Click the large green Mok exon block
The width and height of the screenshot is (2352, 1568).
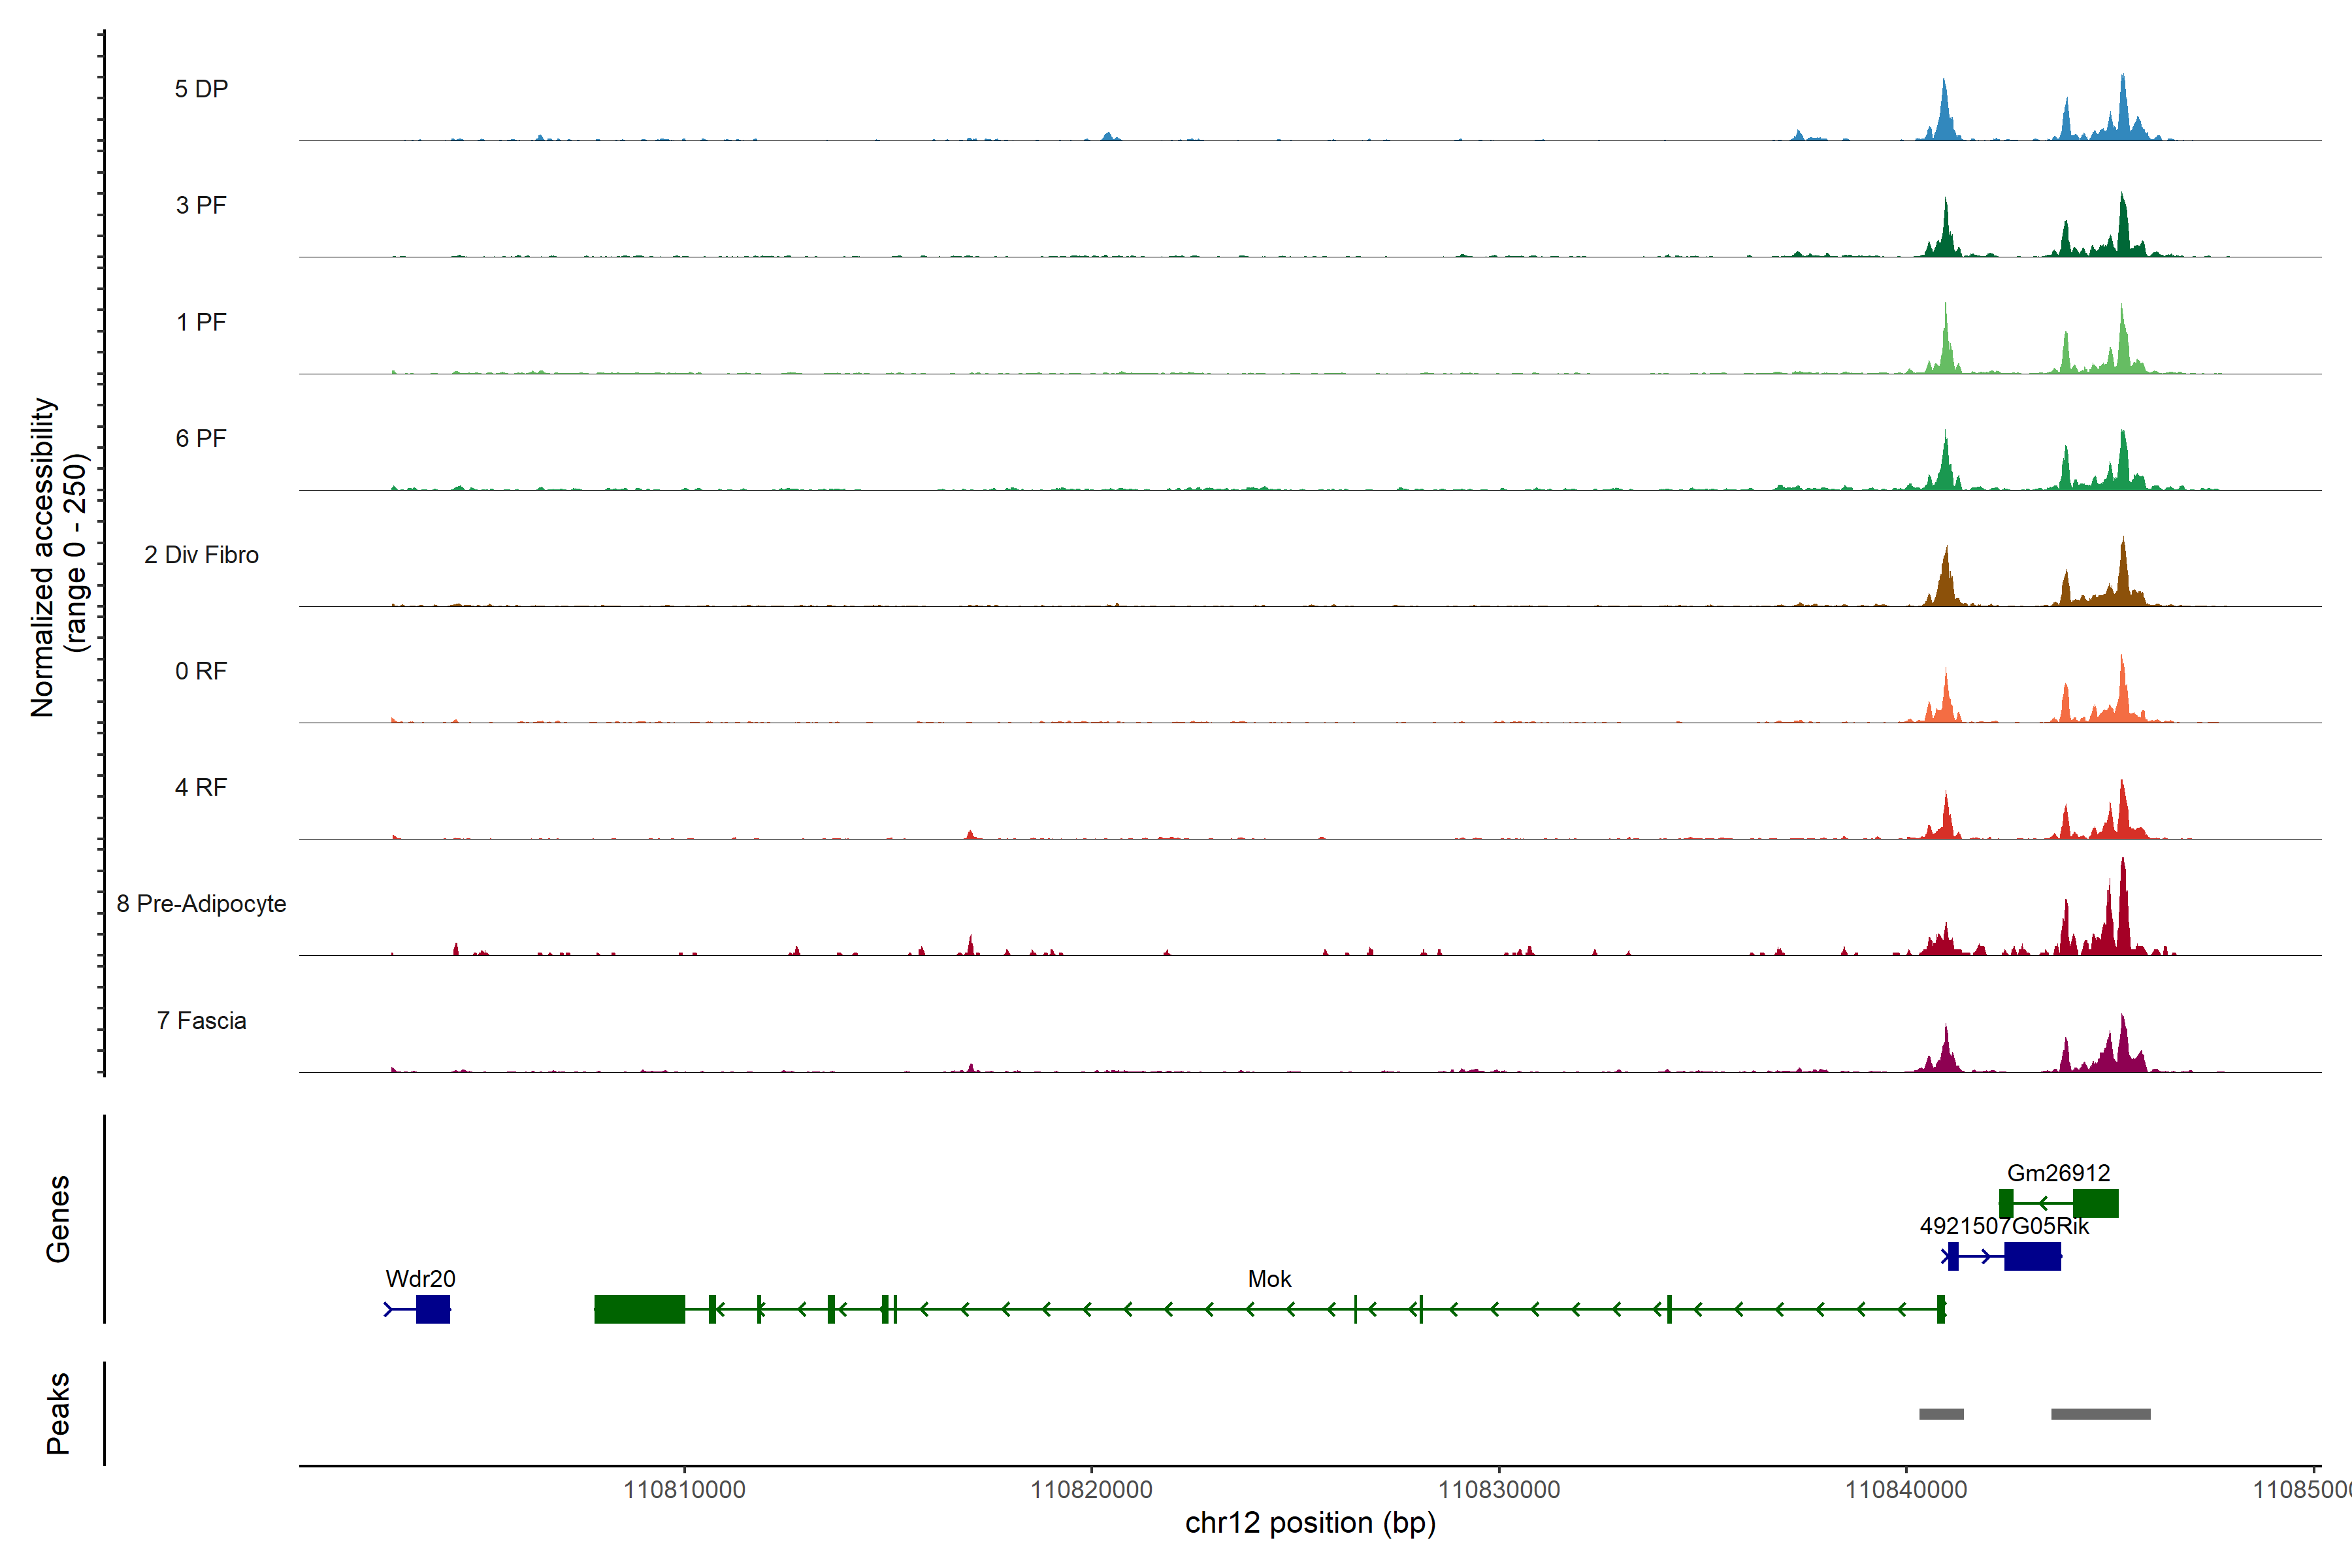pyautogui.click(x=639, y=1309)
